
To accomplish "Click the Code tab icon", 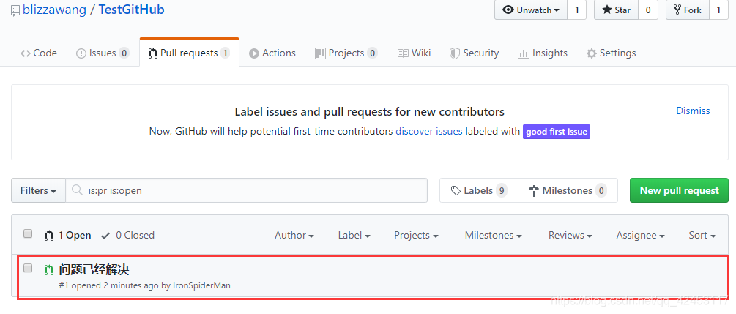I will point(26,53).
